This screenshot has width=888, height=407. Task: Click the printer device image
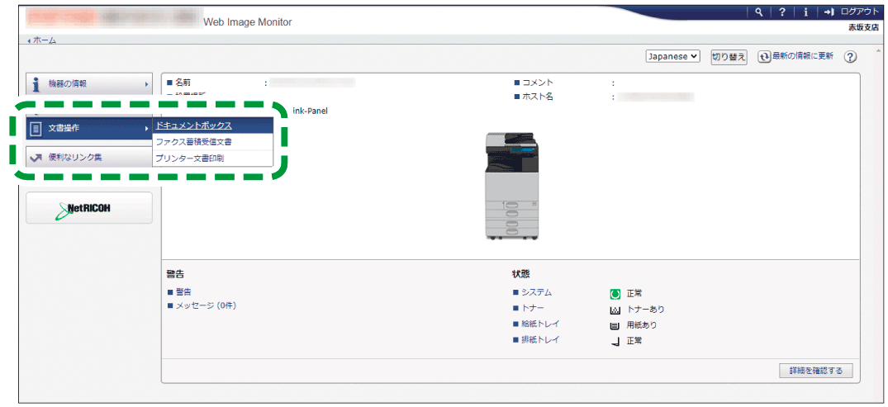tap(512, 186)
